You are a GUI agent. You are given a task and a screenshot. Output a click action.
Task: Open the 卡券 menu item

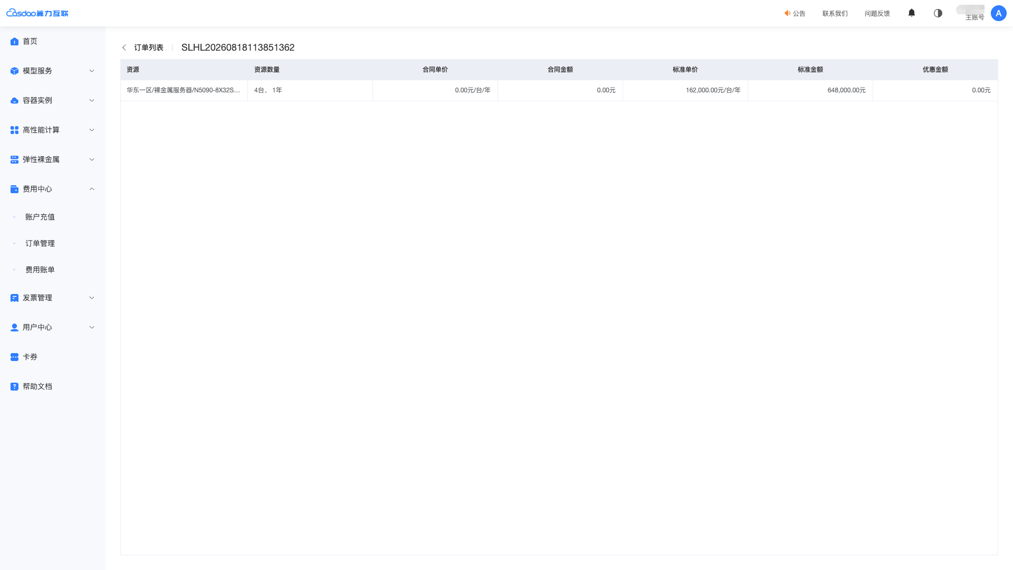(53, 357)
